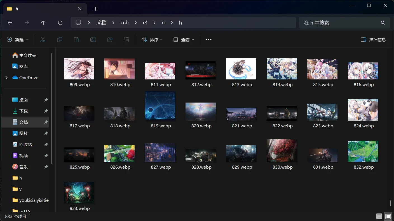Open the See more ellipsis menu
Screen dimensions: 394x221
[208, 40]
